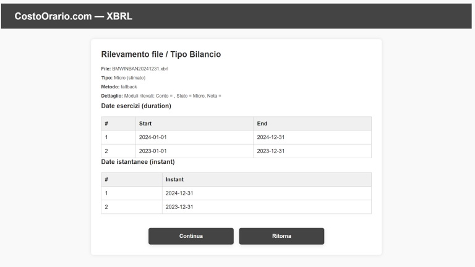Viewport: 475px width, 267px height.
Task: Click the Metodo: fallback line
Action: click(x=119, y=87)
